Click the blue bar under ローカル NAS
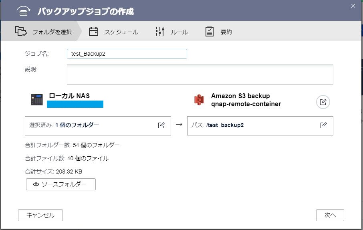Image resolution: width=363 pixels, height=230 pixels. point(75,104)
